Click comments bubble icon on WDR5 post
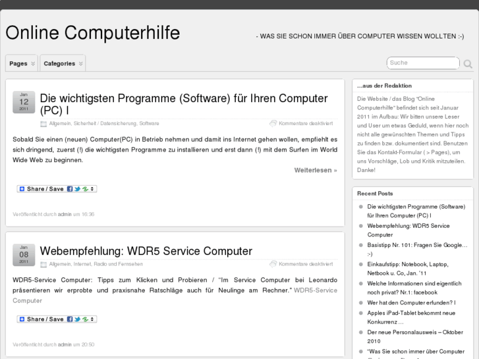Viewport: 479px width, 359px height. (273, 264)
